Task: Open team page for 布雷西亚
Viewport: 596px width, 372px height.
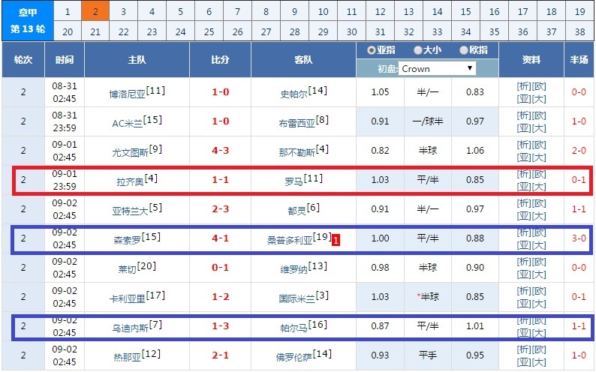Action: pos(296,123)
